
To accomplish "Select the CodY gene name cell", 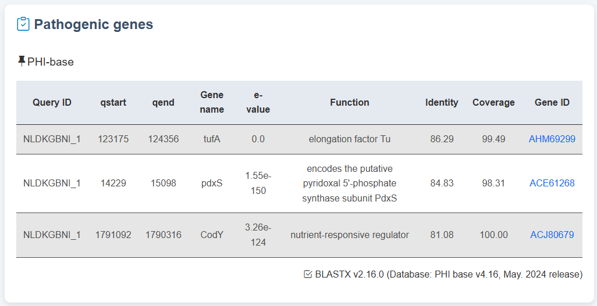I will (x=212, y=235).
